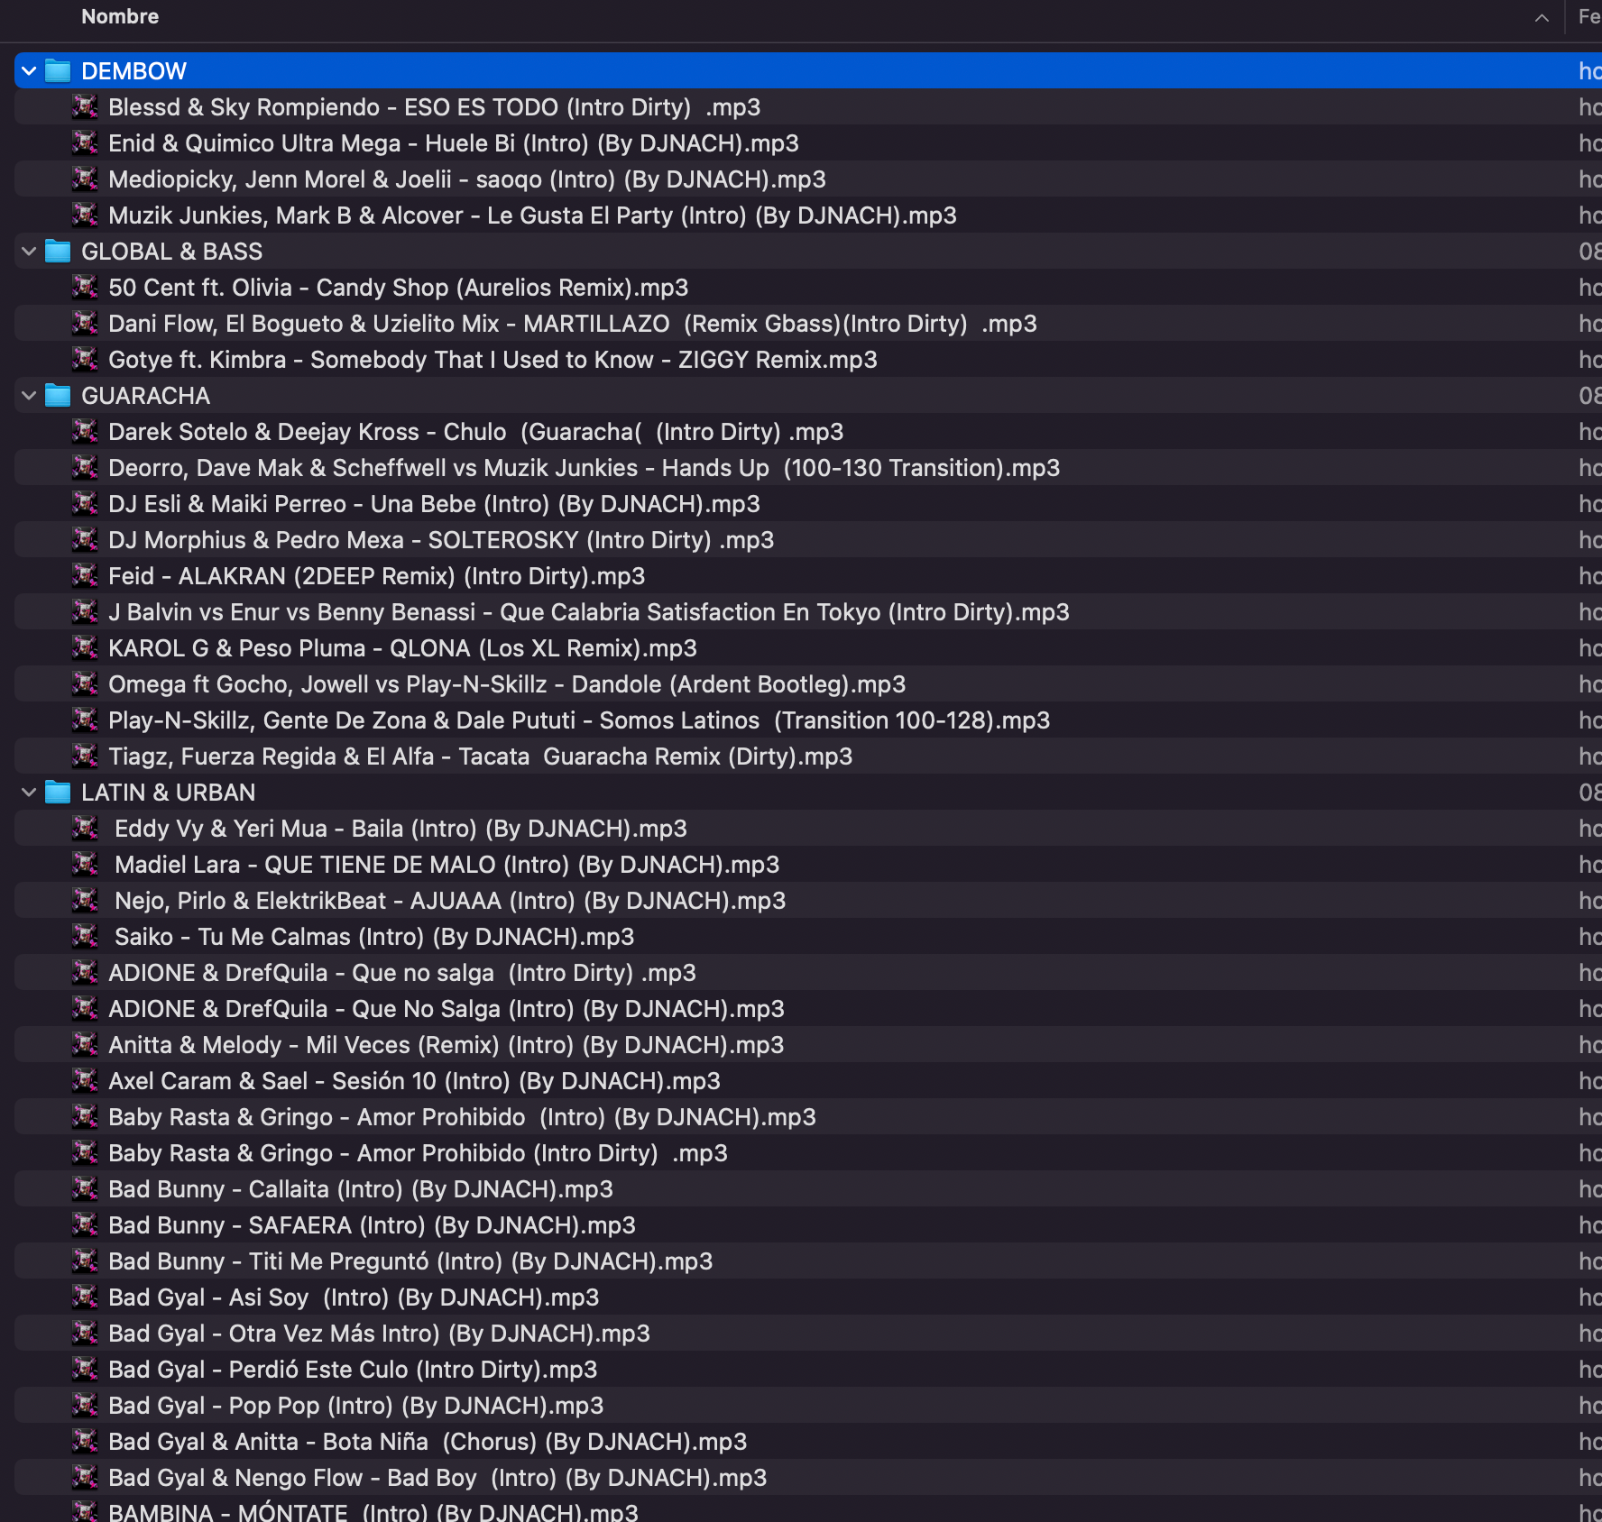Select file Anitta & Melody - Mil Veces (Remix)
The height and width of the screenshot is (1522, 1602).
[x=446, y=1045]
